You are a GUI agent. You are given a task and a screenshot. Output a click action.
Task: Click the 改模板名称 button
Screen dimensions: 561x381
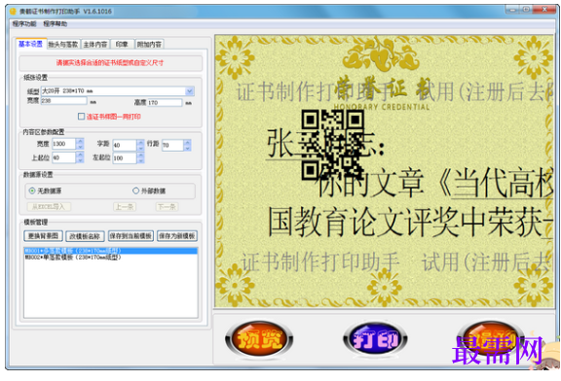pos(85,236)
